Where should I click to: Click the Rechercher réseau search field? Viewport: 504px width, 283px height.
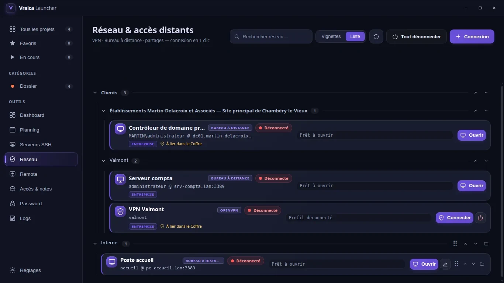point(271,36)
